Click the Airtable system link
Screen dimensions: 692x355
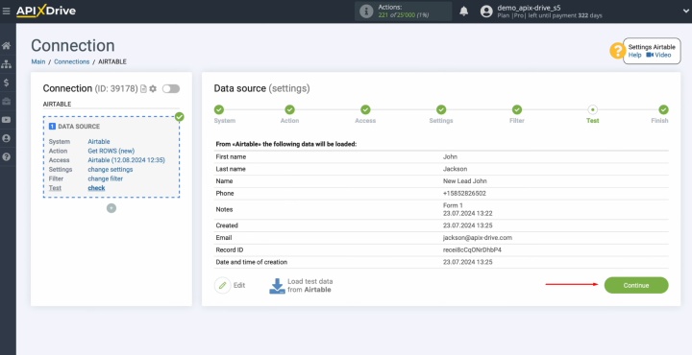coord(99,142)
